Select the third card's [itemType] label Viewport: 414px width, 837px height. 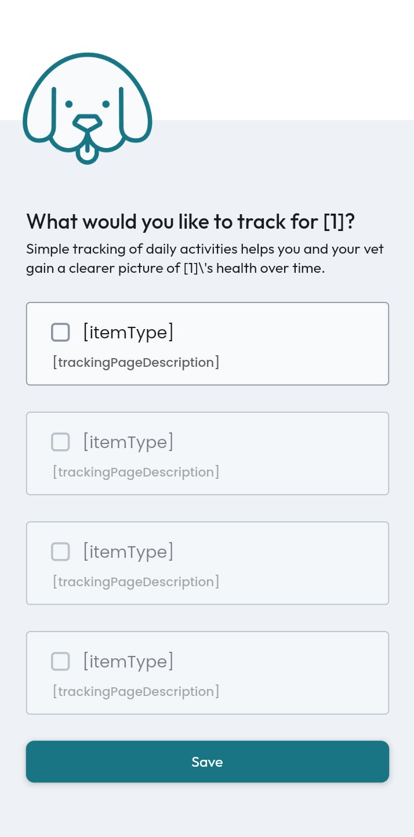coord(128,552)
